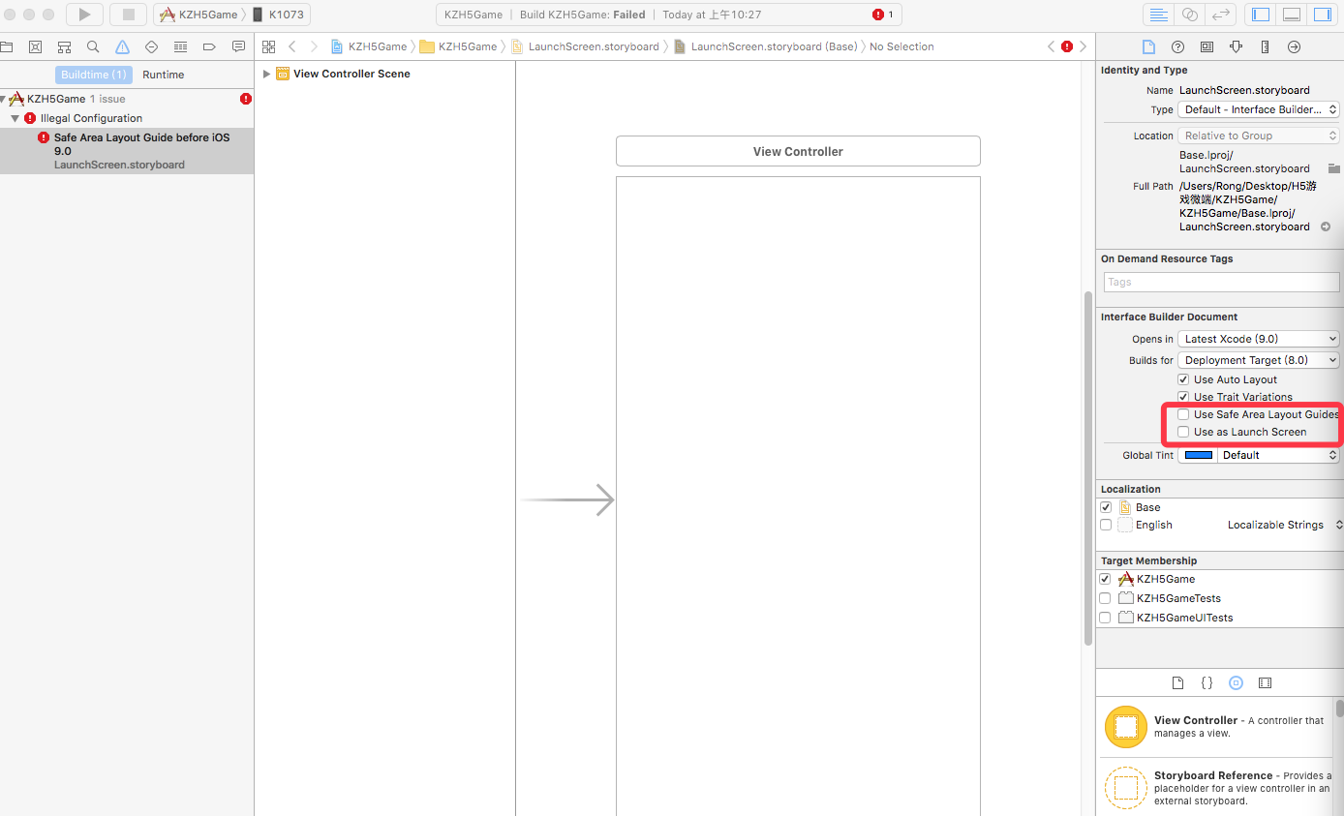
Task: Jump to next issue arrow
Action: coord(1083,46)
